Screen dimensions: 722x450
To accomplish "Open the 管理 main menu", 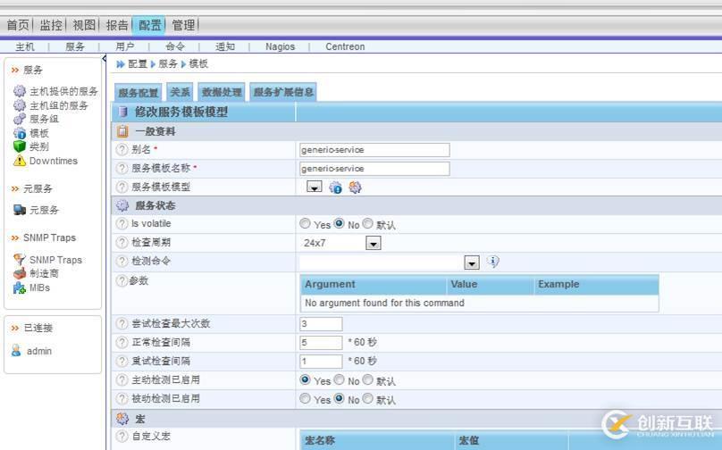I will click(x=183, y=25).
